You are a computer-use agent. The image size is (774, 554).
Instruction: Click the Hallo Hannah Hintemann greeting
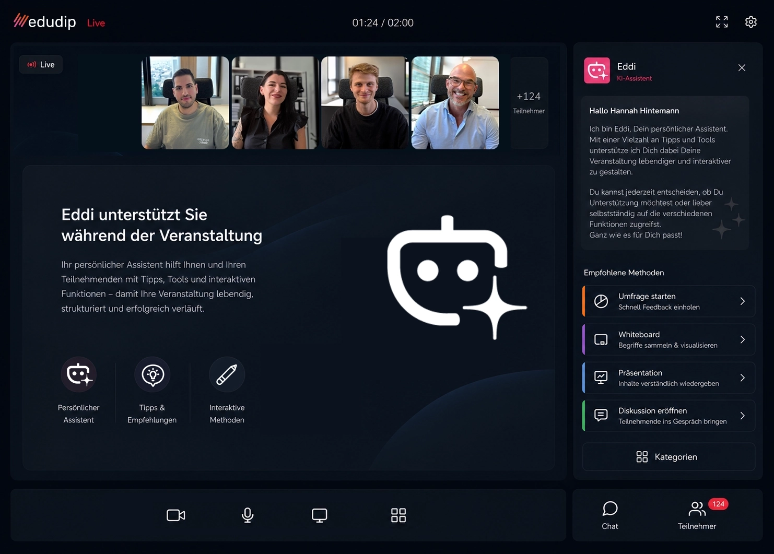point(634,111)
